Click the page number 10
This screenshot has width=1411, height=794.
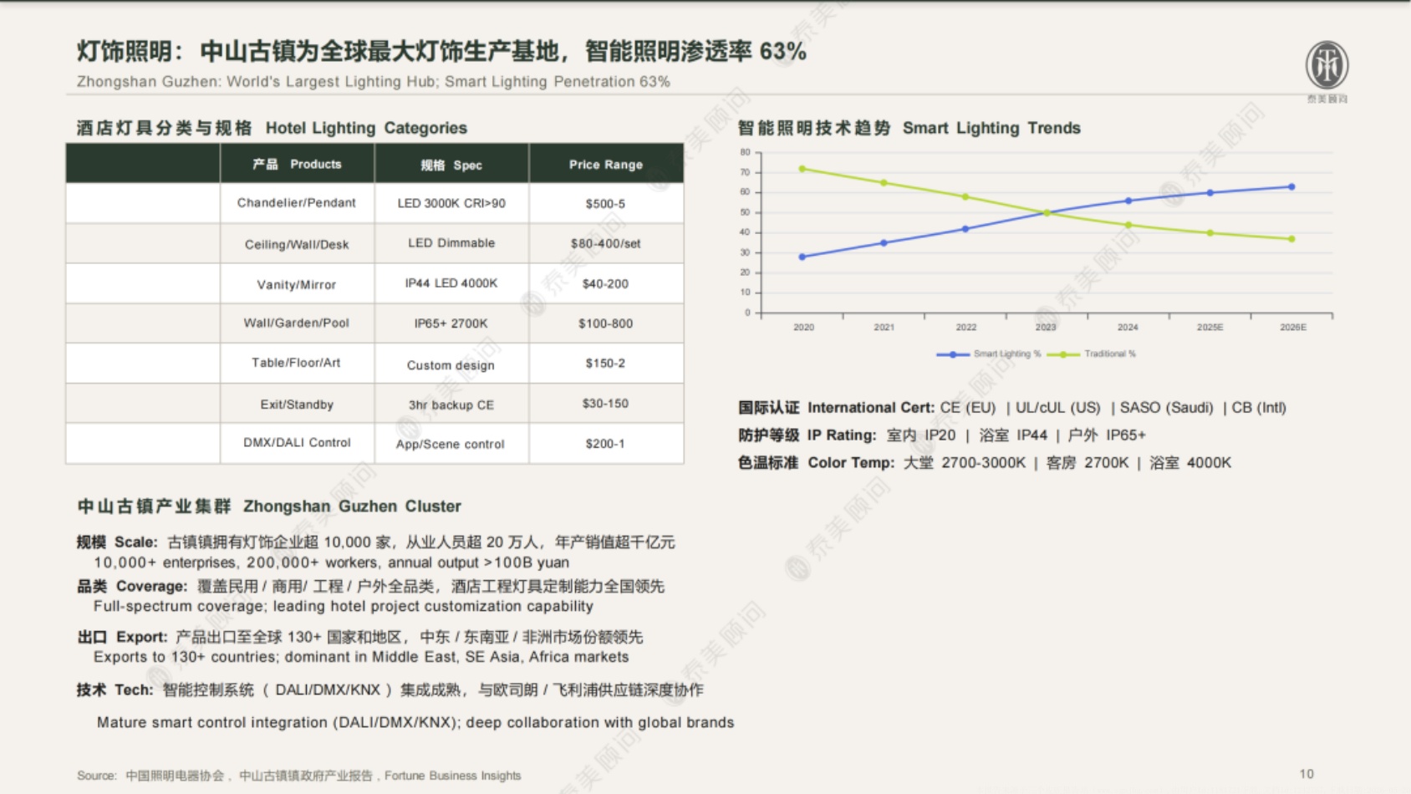coord(1307,774)
